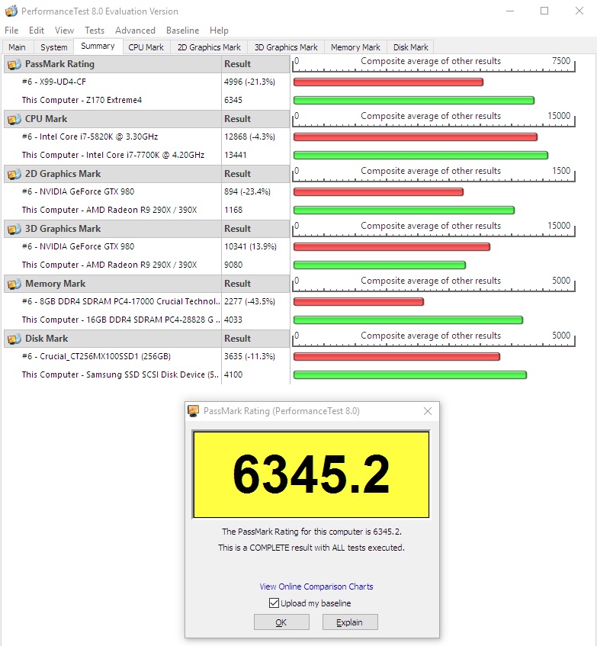Click the green Radeon R9 3D Graphics bar
The height and width of the screenshot is (646, 597).
click(x=380, y=265)
